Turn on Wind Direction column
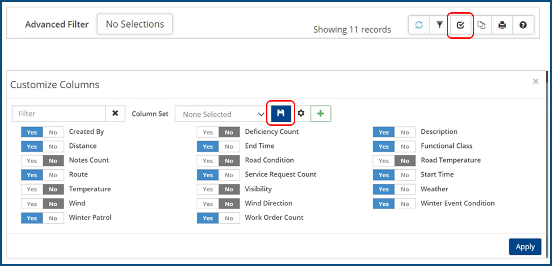Viewport: 552px width, 266px height. [208, 204]
